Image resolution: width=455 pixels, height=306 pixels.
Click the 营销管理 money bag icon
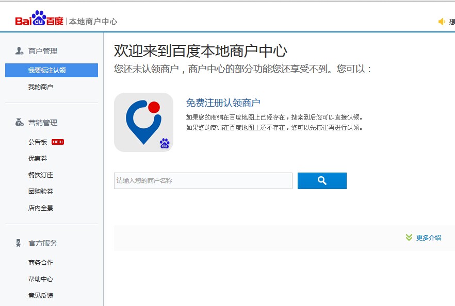[x=19, y=123]
